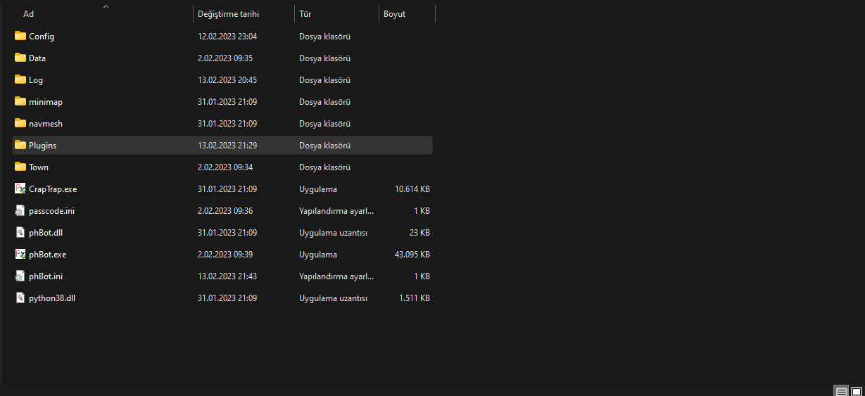Select the passcode.ini file icon
The width and height of the screenshot is (865, 396).
click(x=20, y=210)
